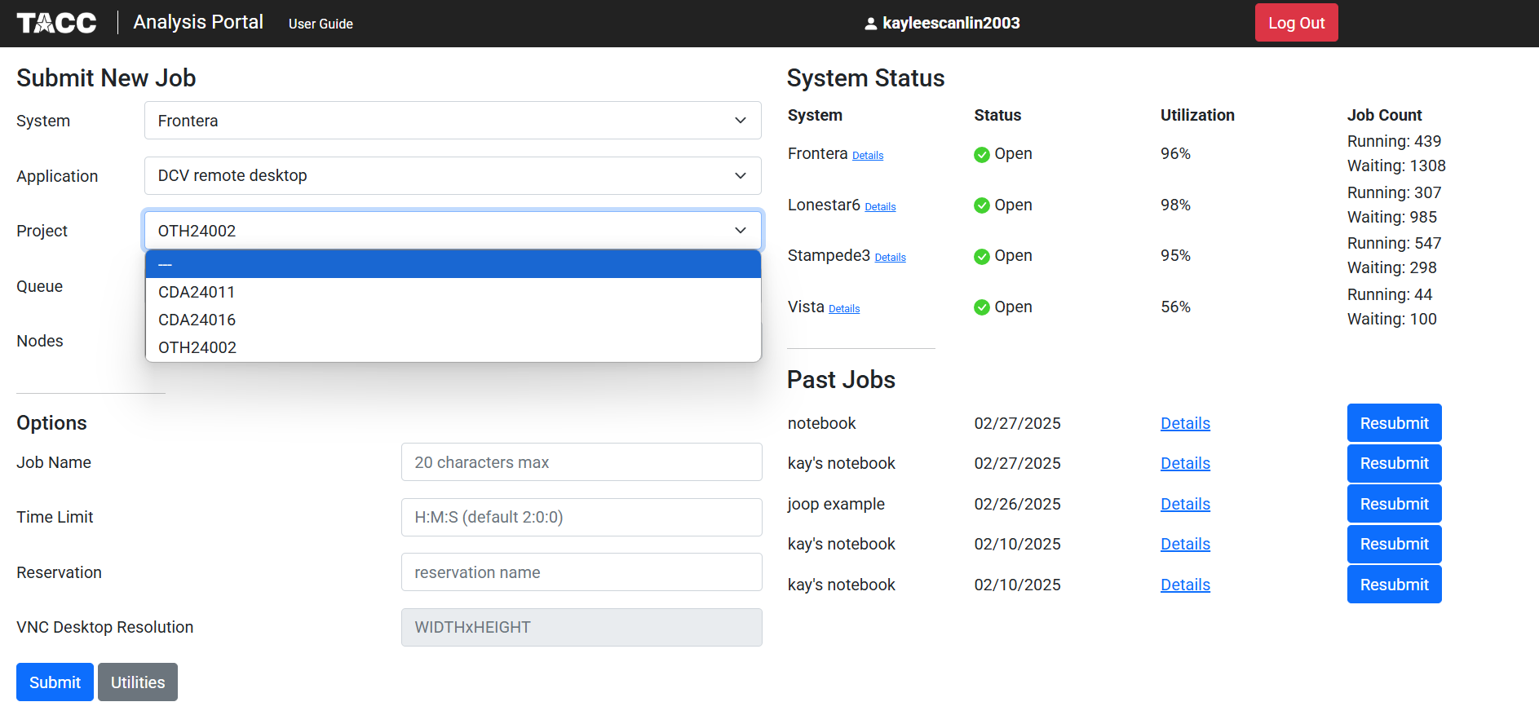View Details of the 'notebook' past job
The height and width of the screenshot is (724, 1539).
coord(1185,423)
